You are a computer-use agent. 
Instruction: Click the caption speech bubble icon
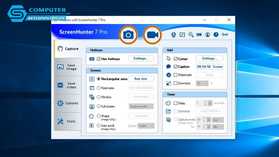(168, 67)
